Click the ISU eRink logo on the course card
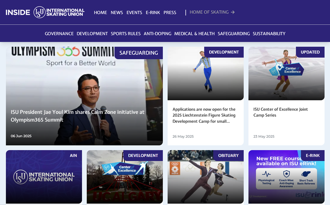This screenshot has width=330, height=205. [310, 195]
